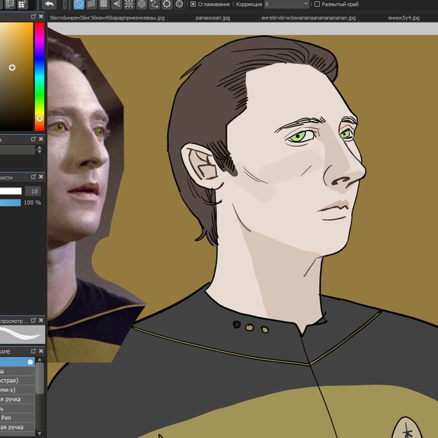Click inside the color saturation-brightness square
438x438 pixels.
click(x=17, y=77)
